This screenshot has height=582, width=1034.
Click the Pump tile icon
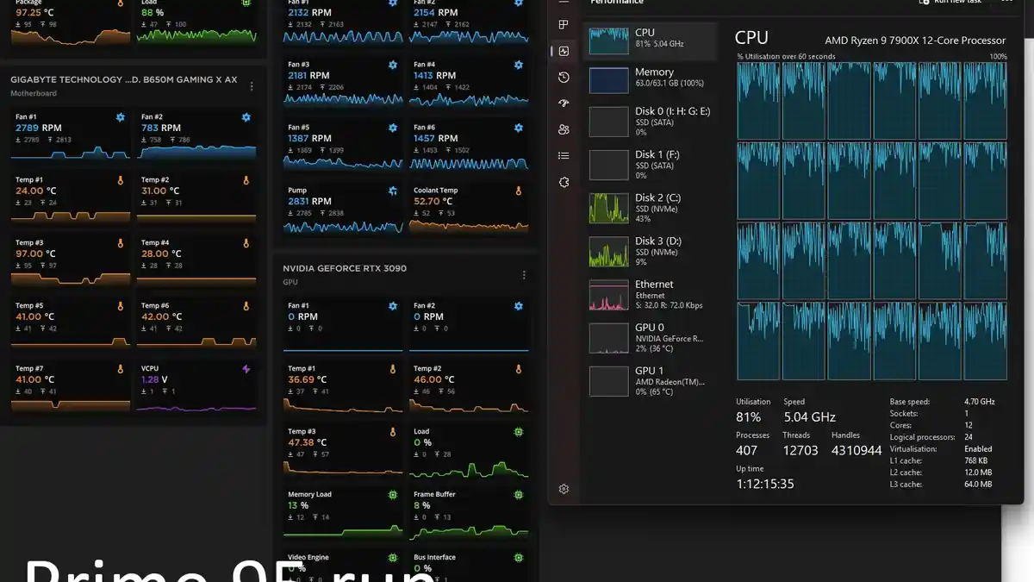[x=393, y=191]
